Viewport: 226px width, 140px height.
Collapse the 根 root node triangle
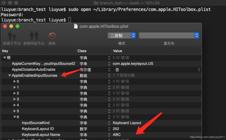point(5,58)
